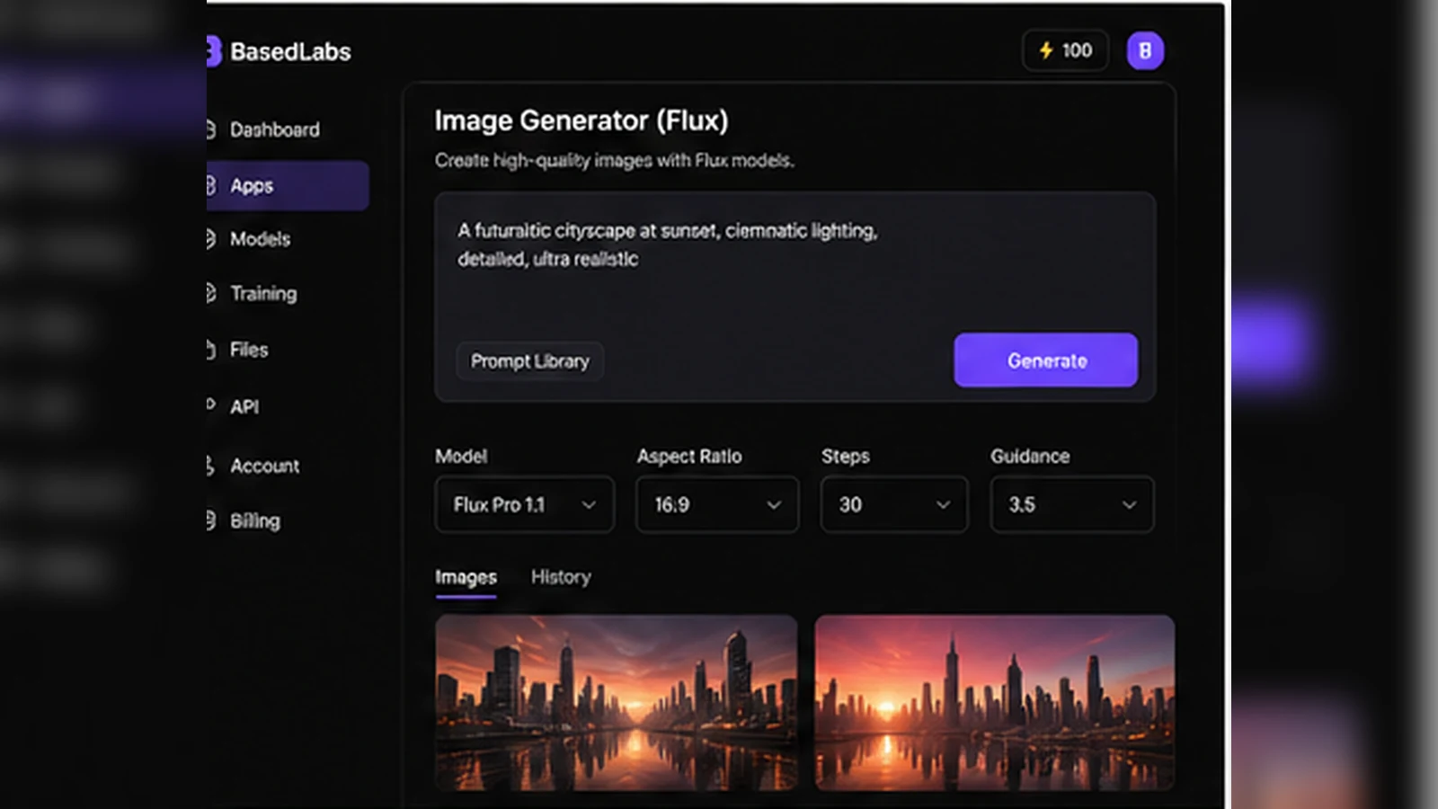Expand the Guidance dropdown showing 3.5
Image resolution: width=1438 pixels, height=809 pixels.
tap(1072, 504)
